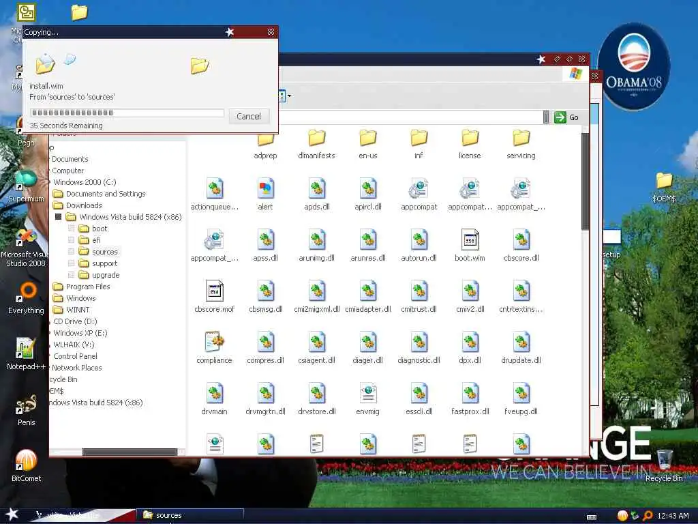Open the Everything desktop shortcut
This screenshot has height=524, width=698.
26,298
